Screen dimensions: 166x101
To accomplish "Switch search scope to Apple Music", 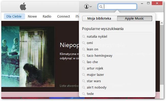I will point(135,19).
